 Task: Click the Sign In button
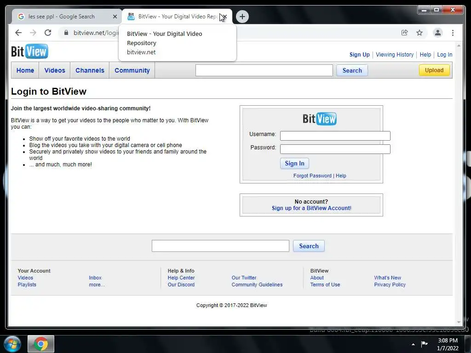click(x=294, y=164)
